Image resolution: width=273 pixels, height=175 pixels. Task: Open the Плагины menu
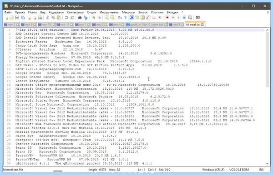point(157,12)
